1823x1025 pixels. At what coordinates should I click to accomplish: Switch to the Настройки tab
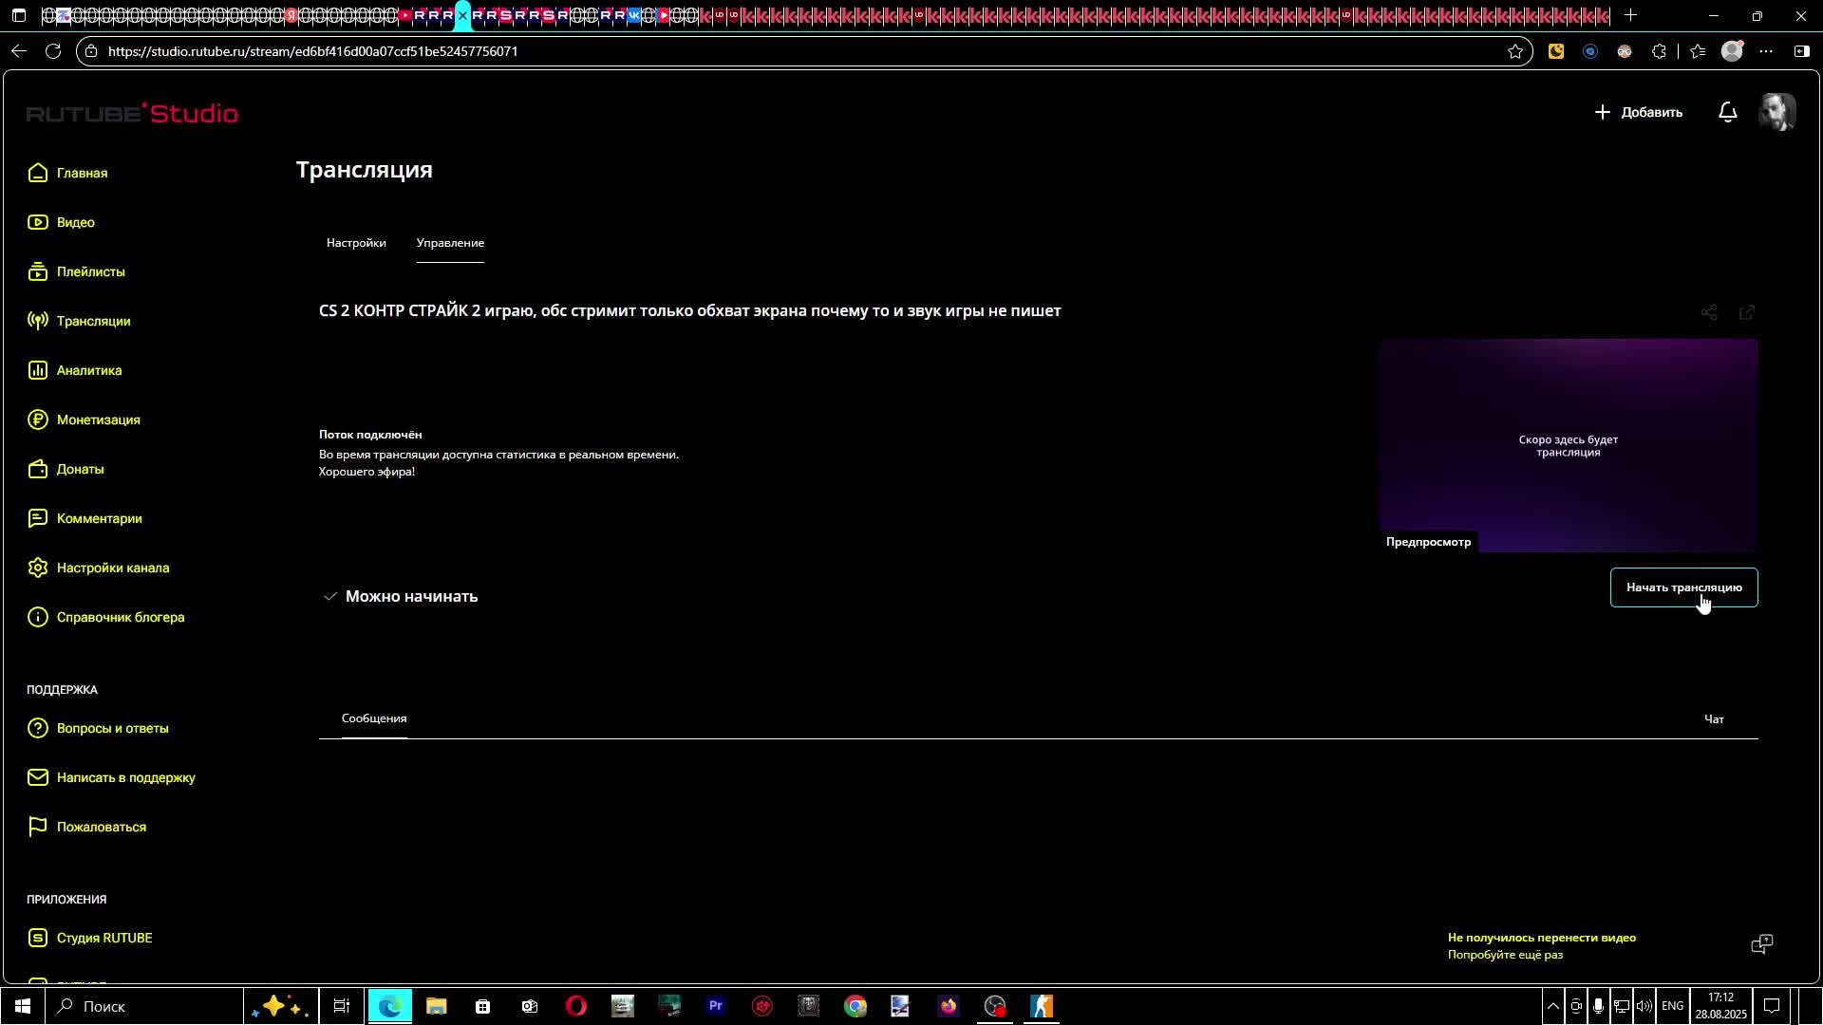(356, 243)
